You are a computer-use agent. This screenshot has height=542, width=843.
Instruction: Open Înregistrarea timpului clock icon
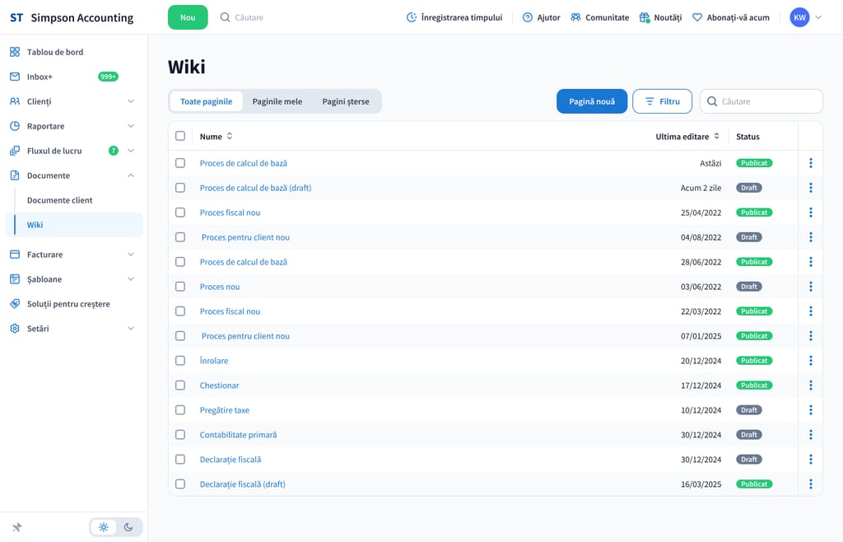(x=412, y=17)
